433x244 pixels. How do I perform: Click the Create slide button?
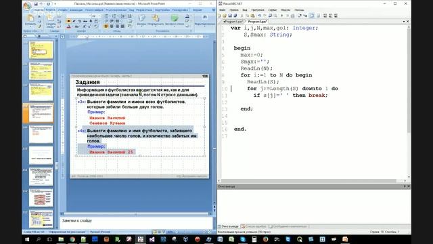click(x=51, y=21)
